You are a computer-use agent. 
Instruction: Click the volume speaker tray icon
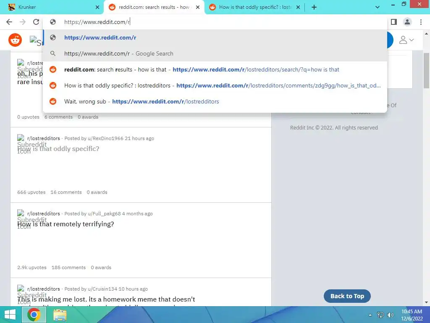(390, 315)
